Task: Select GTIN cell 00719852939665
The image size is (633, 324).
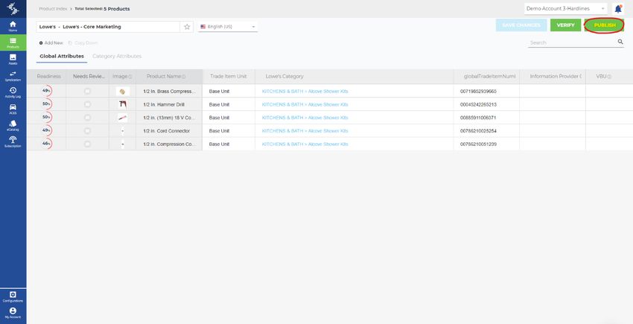Action: click(x=486, y=92)
